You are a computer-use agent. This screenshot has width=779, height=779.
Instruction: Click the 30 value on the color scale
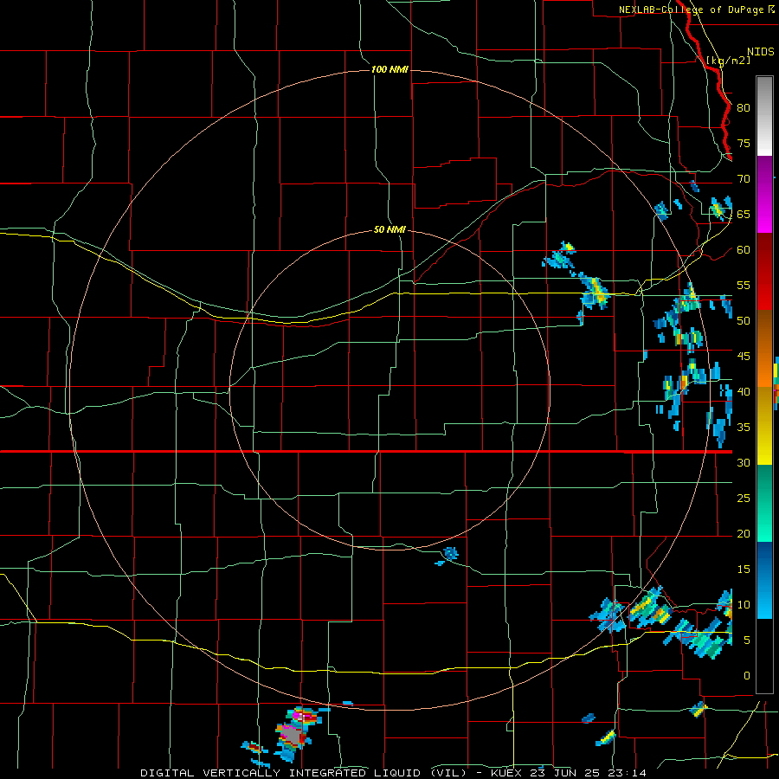[744, 462]
